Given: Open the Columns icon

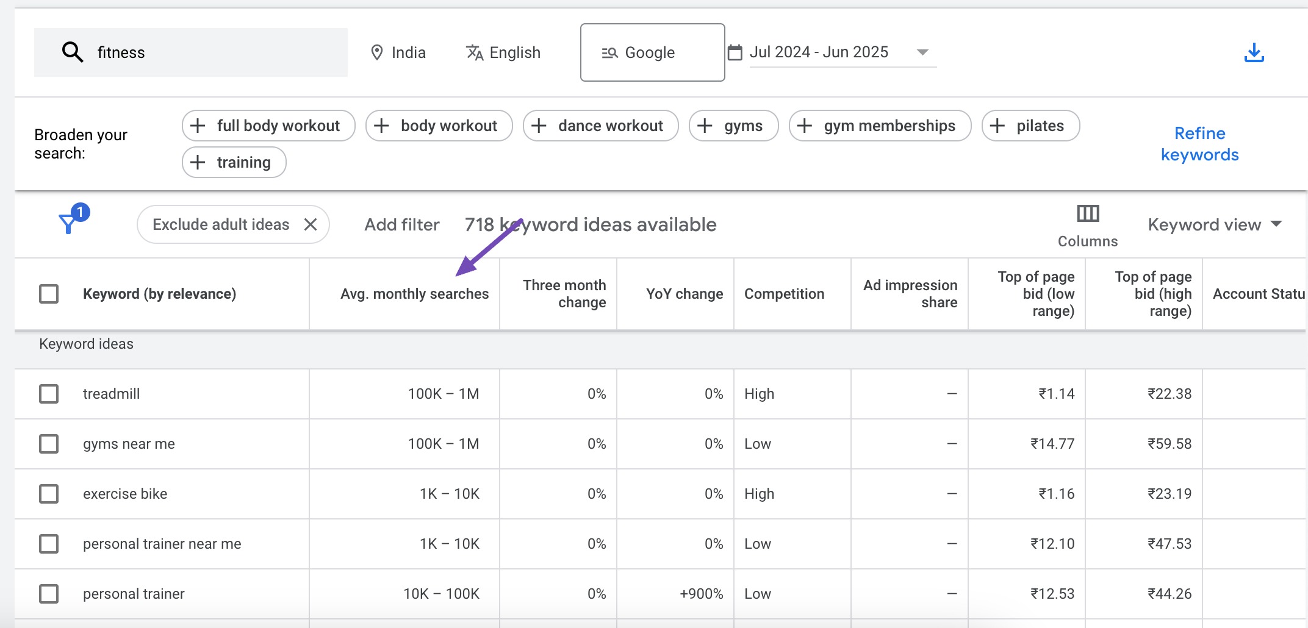Looking at the screenshot, I should [x=1088, y=213].
